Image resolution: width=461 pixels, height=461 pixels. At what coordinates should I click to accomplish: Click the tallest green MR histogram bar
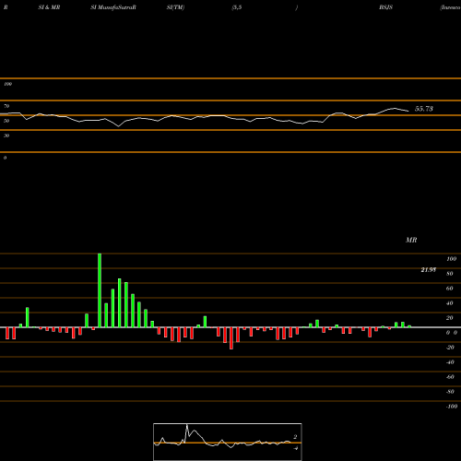click(x=100, y=290)
